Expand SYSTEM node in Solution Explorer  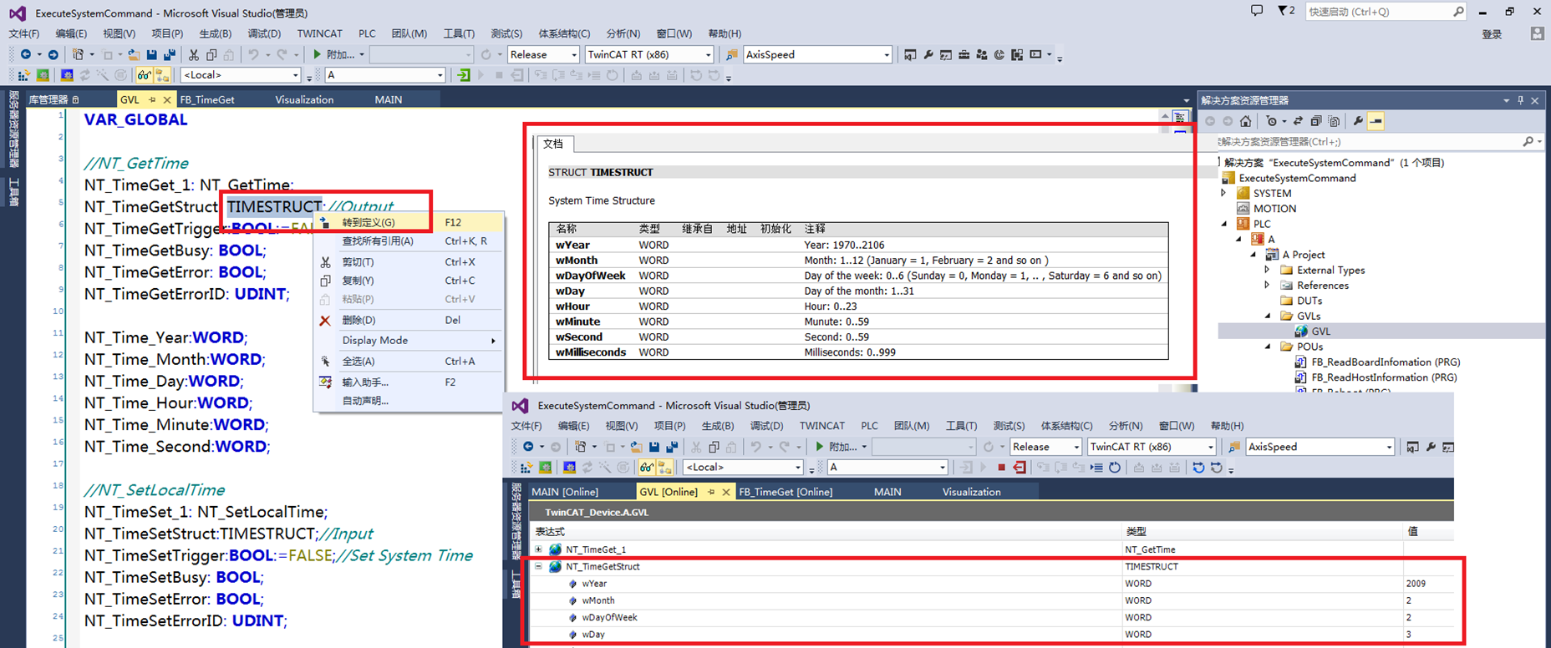1224,193
